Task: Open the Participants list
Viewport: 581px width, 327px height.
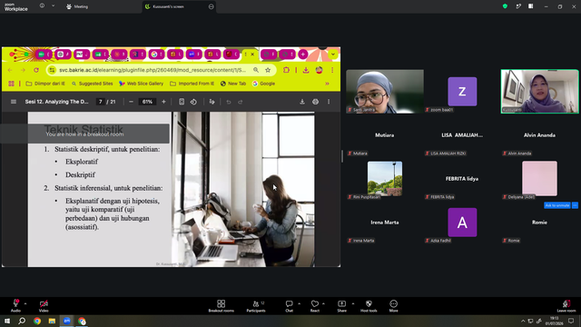Action: click(x=256, y=306)
